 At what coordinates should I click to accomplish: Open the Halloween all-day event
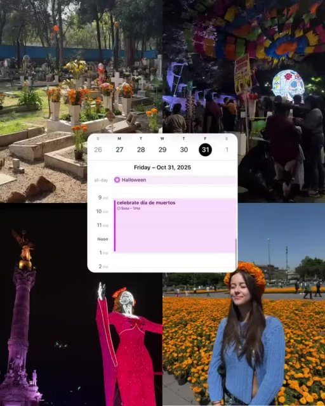coord(175,180)
